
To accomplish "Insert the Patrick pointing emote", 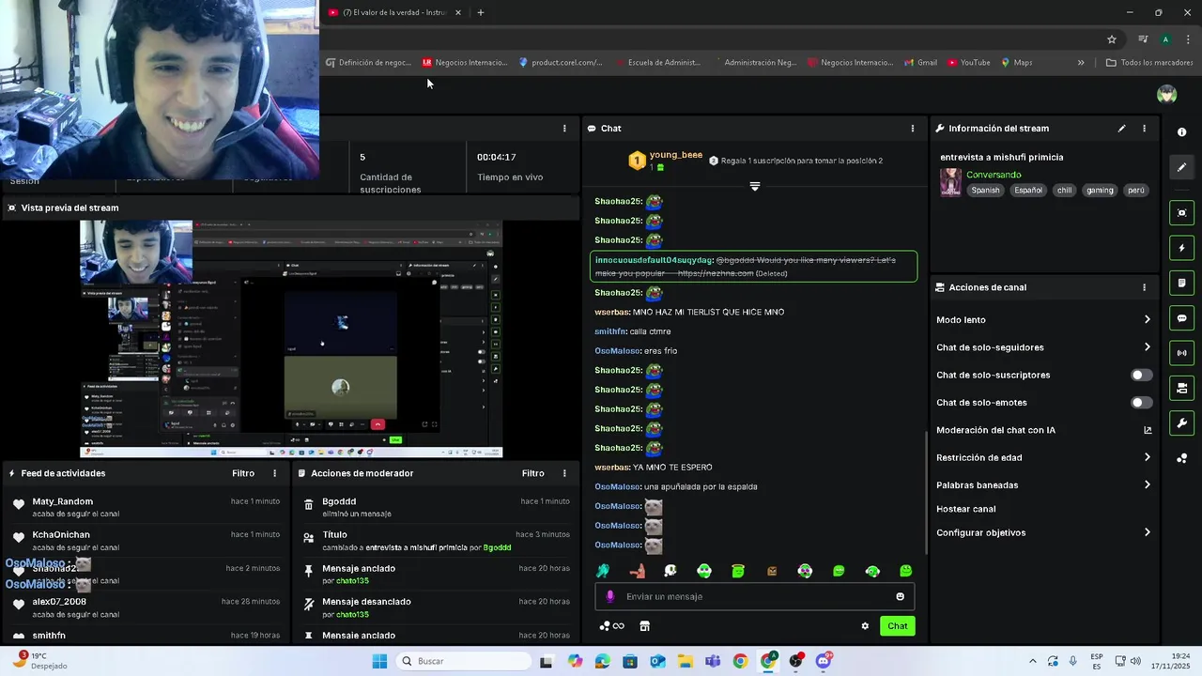I will (x=637, y=571).
